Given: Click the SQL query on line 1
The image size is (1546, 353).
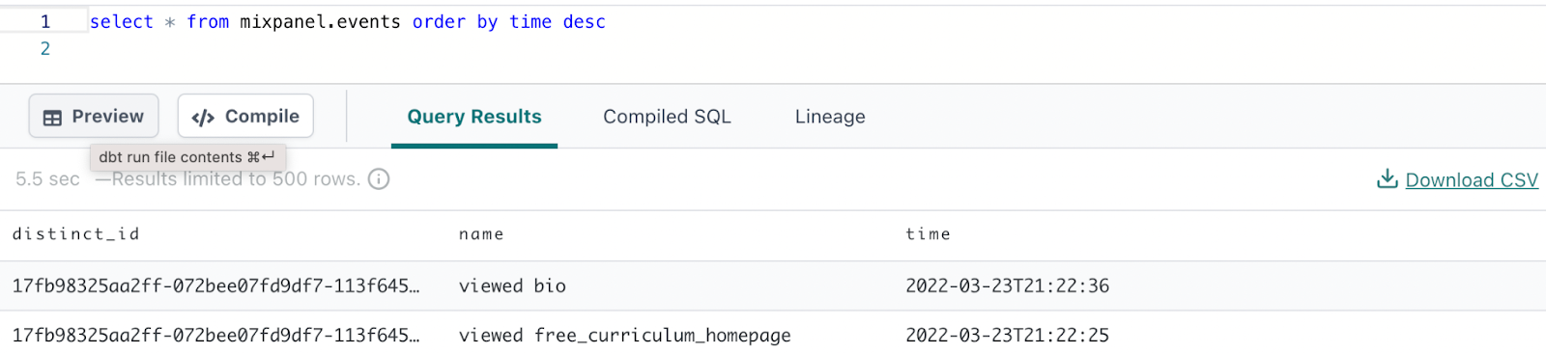Looking at the screenshot, I should coord(348,21).
